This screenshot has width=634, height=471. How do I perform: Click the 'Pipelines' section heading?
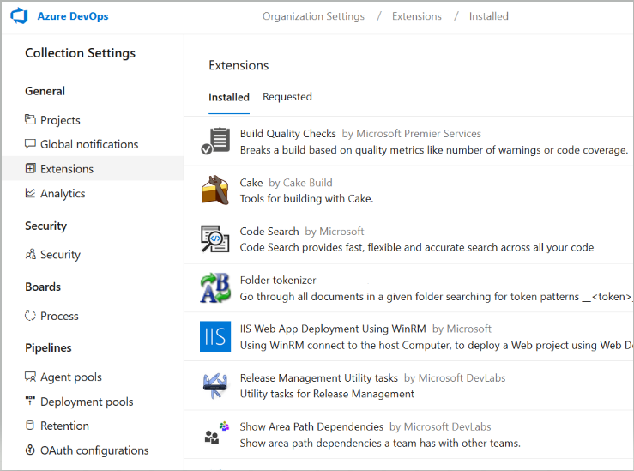[x=48, y=348]
